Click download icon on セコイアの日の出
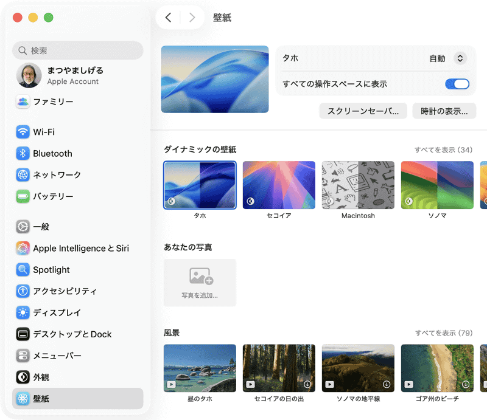487x420 pixels. coord(307,384)
